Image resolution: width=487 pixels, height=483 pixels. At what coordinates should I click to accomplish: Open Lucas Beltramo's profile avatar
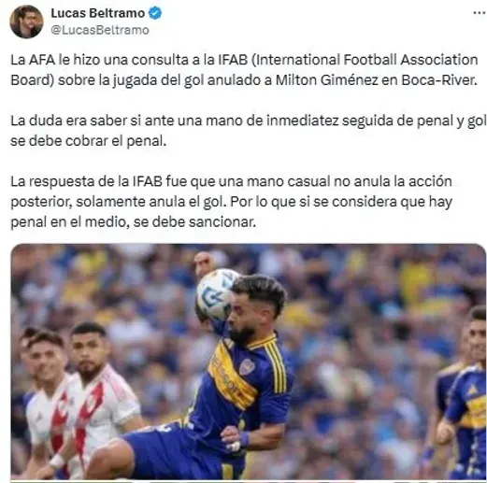(26, 21)
